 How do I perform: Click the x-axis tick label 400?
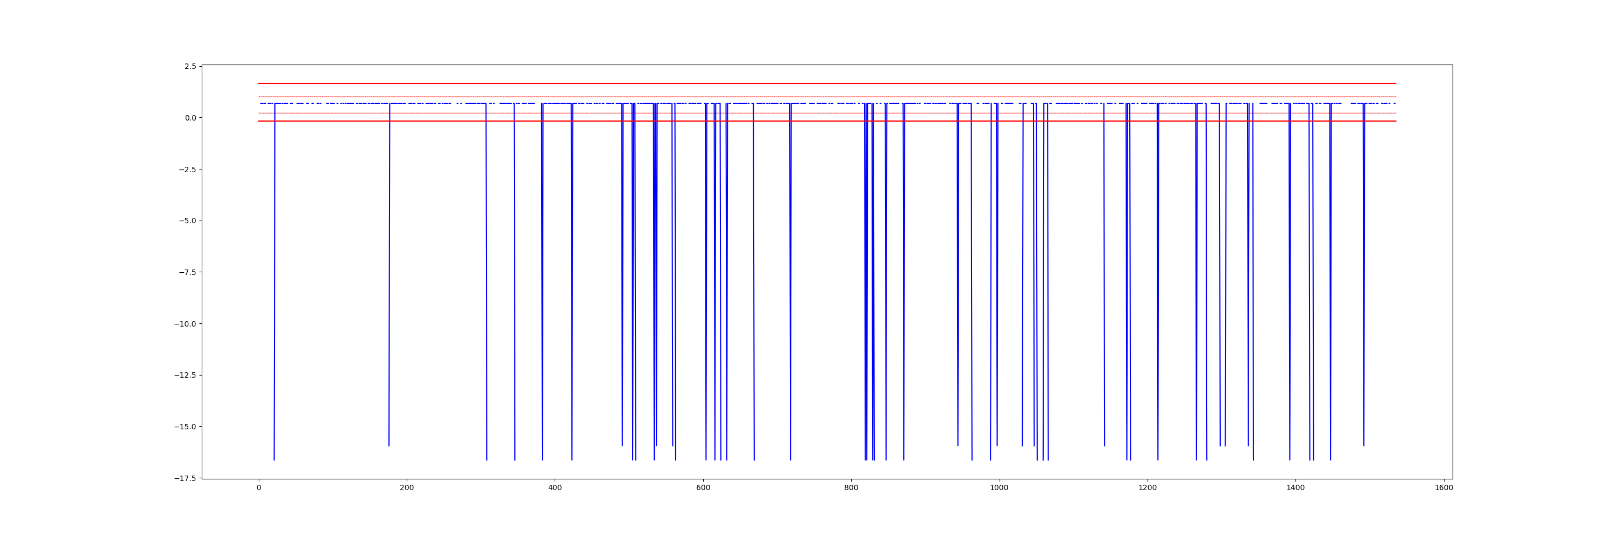[555, 488]
